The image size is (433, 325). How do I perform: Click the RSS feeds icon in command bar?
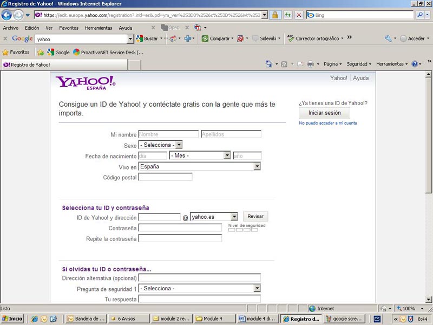(x=284, y=64)
